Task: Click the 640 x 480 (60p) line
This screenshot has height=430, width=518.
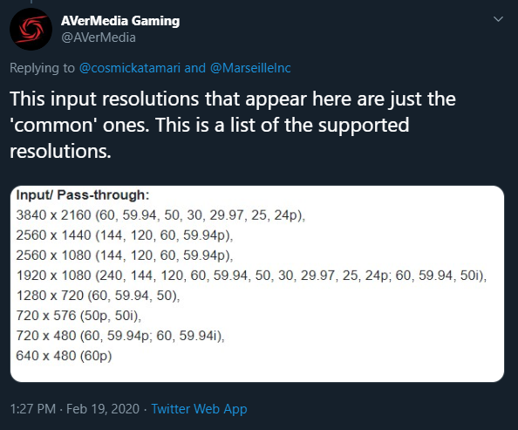Action: coord(64,356)
